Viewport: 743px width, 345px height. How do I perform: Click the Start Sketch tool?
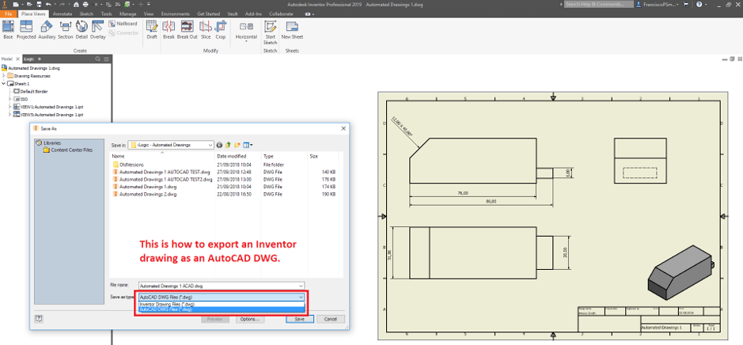(x=270, y=32)
